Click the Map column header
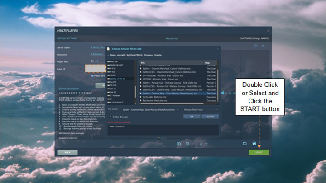Image resolution: width=326 pixels, height=183 pixels. (209, 63)
